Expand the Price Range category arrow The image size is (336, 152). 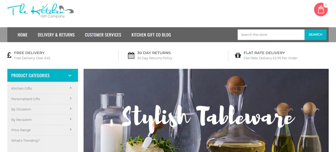(71, 130)
